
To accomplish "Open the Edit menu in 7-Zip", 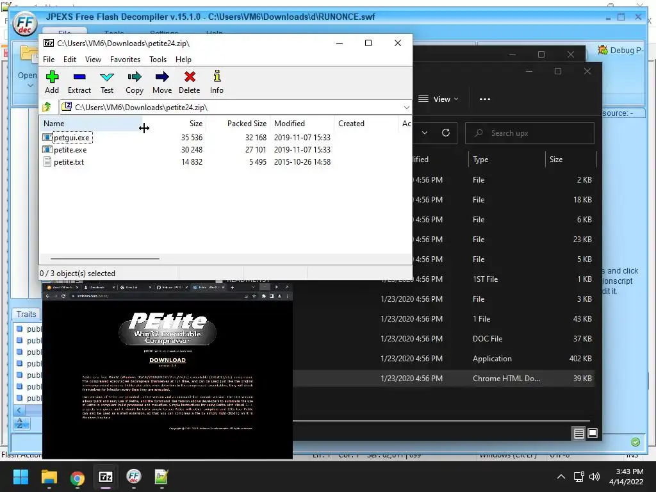I will coord(69,60).
